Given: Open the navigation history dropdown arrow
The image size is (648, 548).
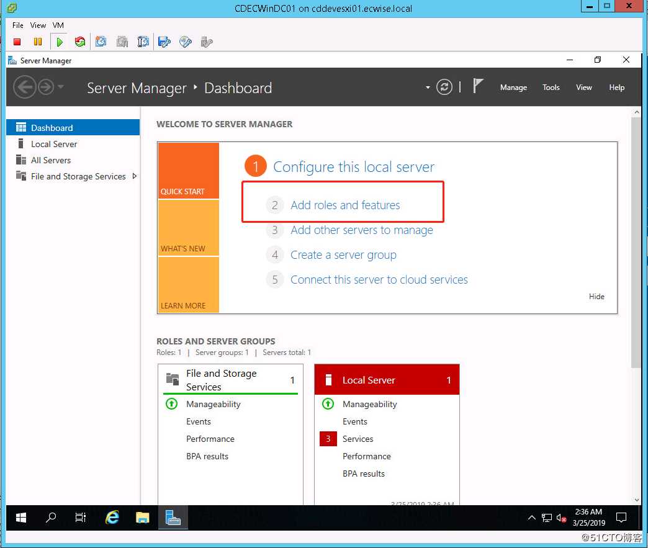Looking at the screenshot, I should [x=61, y=87].
